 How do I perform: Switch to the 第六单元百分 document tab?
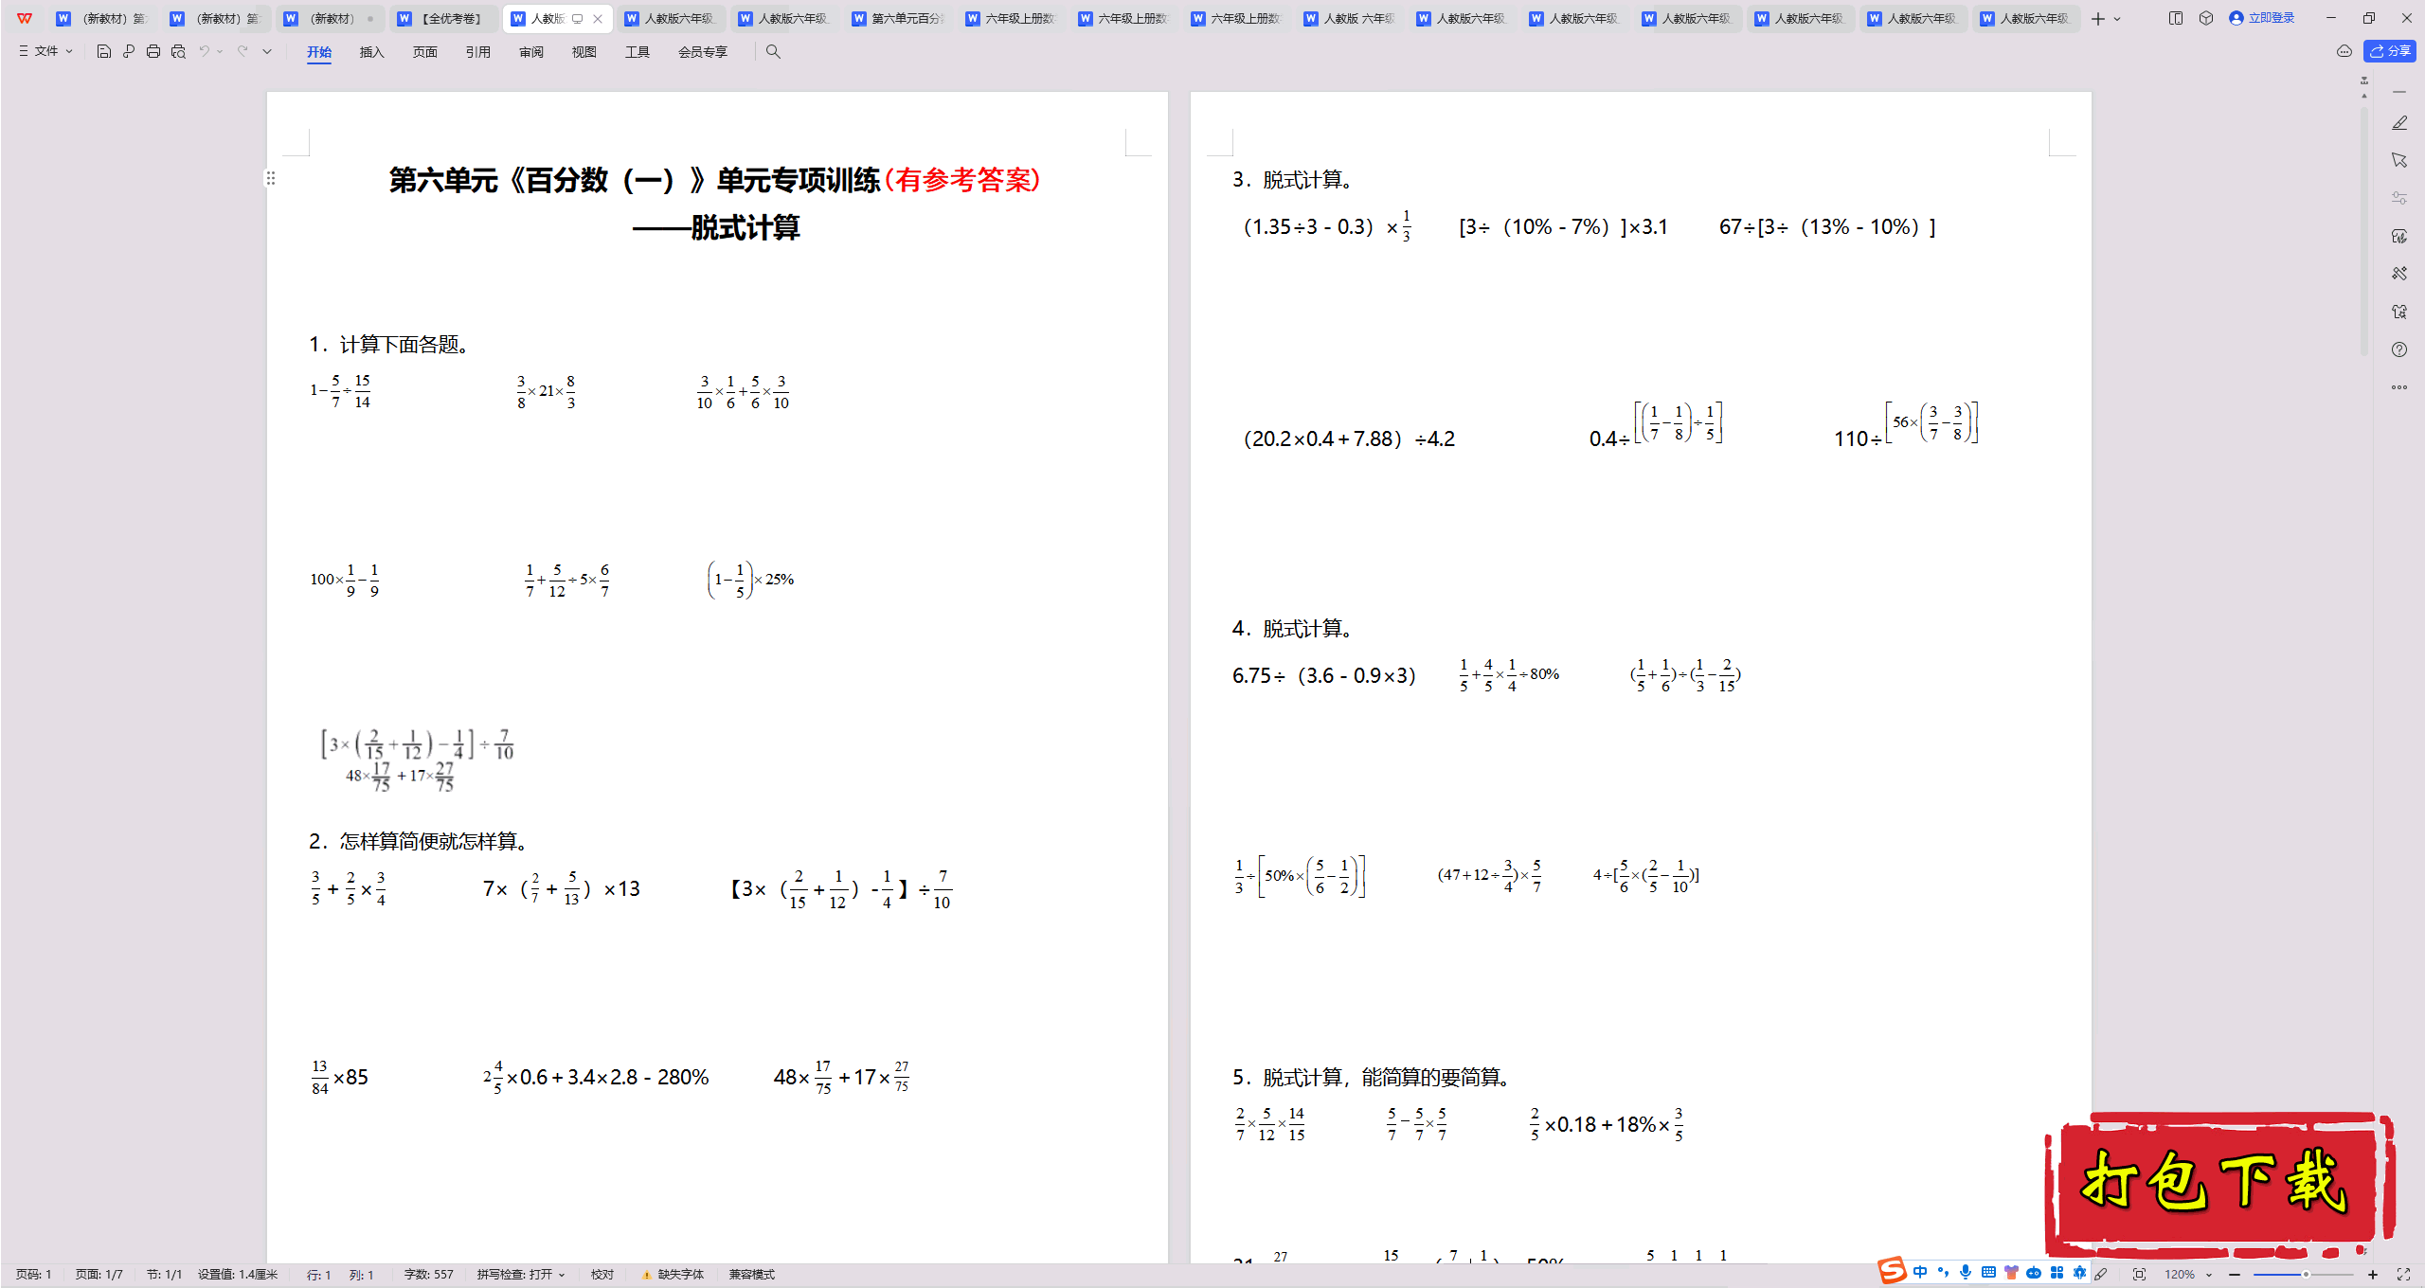[x=898, y=18]
